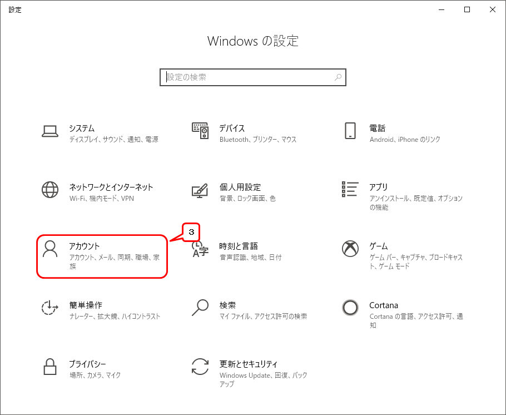Click the システム laptop icon
Image resolution: width=506 pixels, height=415 pixels.
coord(50,131)
